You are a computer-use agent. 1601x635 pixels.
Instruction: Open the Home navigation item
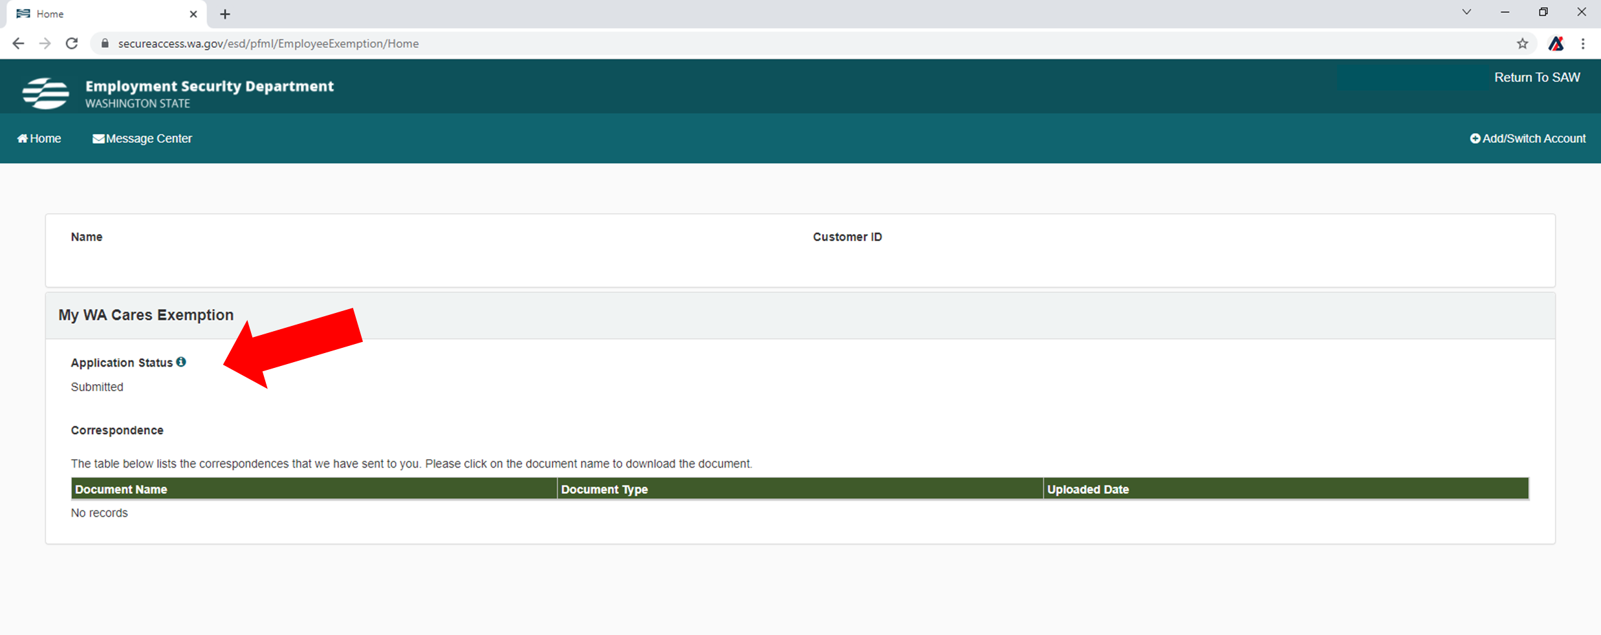39,138
